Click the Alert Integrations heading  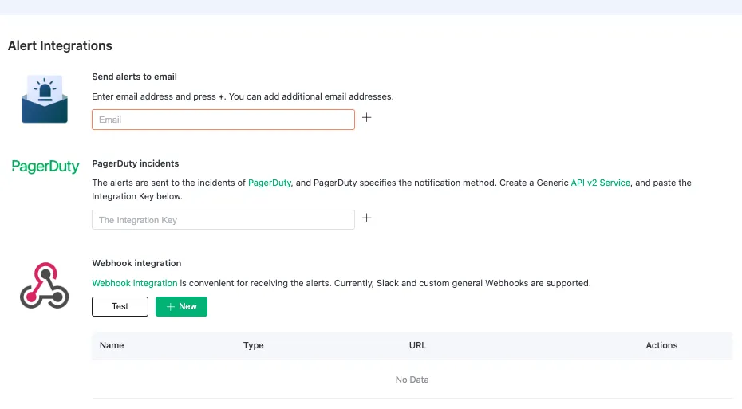tap(60, 45)
